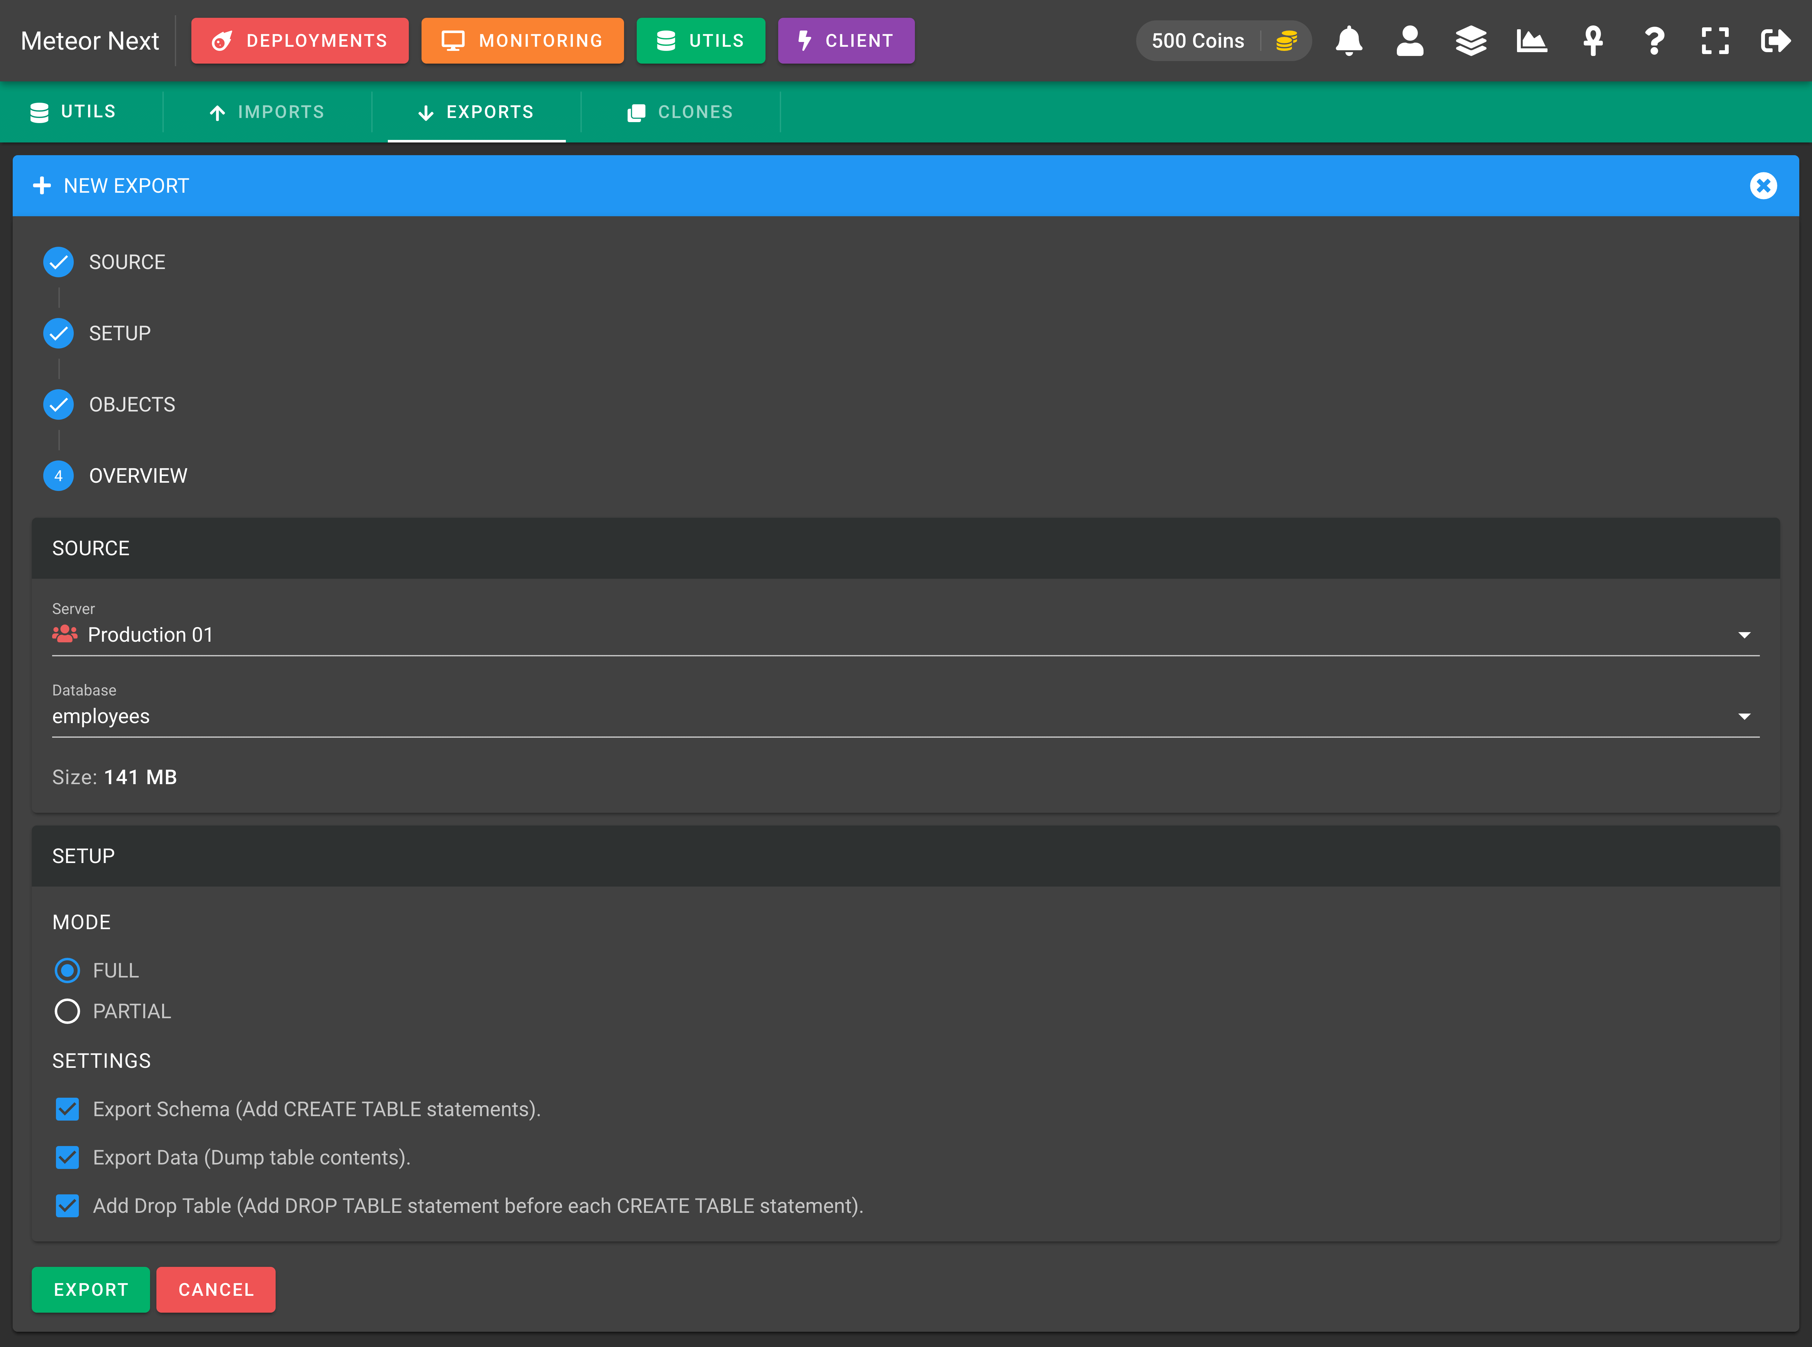Screen dimensions: 1812x1347
Task: Click the Setup step checkmark circle
Action: pyautogui.click(x=59, y=334)
